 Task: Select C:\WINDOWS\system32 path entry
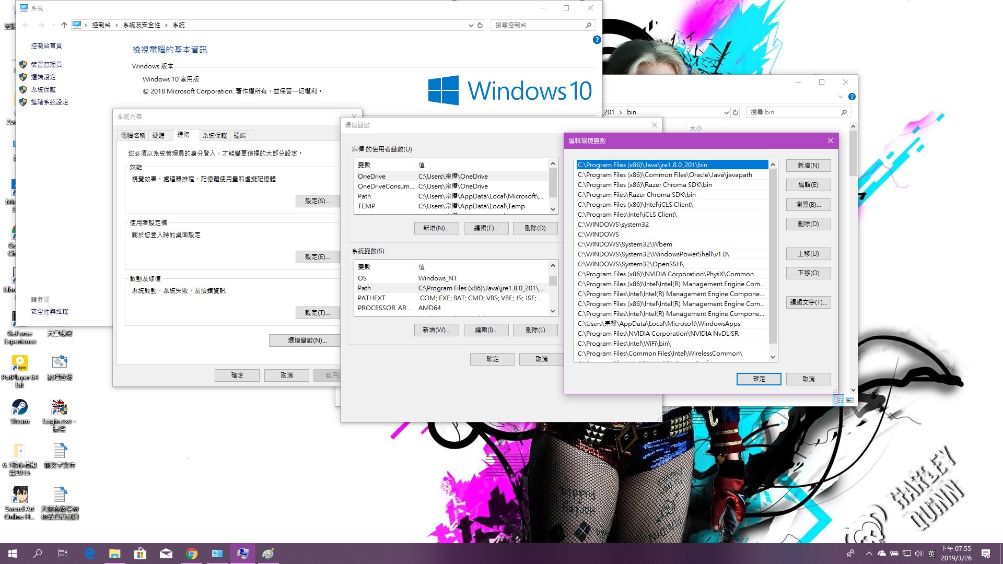[x=672, y=225]
